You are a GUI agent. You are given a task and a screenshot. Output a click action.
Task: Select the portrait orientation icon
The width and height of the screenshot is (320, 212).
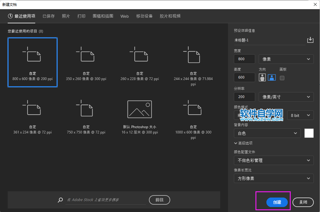[262, 78]
